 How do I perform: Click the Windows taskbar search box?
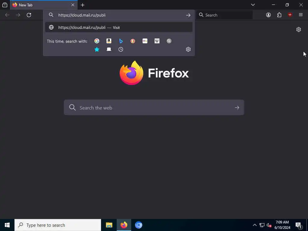(x=58, y=225)
